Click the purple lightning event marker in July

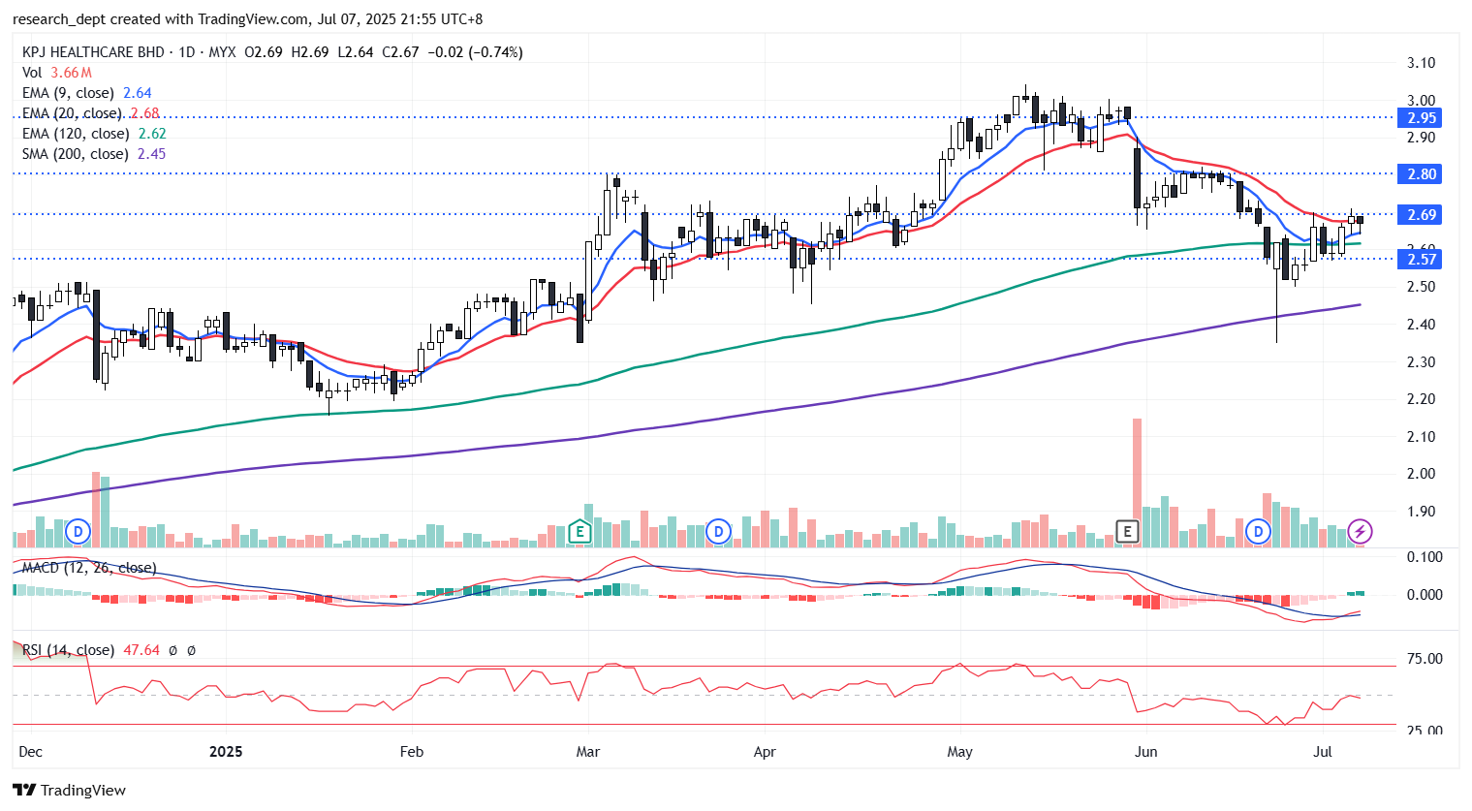(1361, 531)
